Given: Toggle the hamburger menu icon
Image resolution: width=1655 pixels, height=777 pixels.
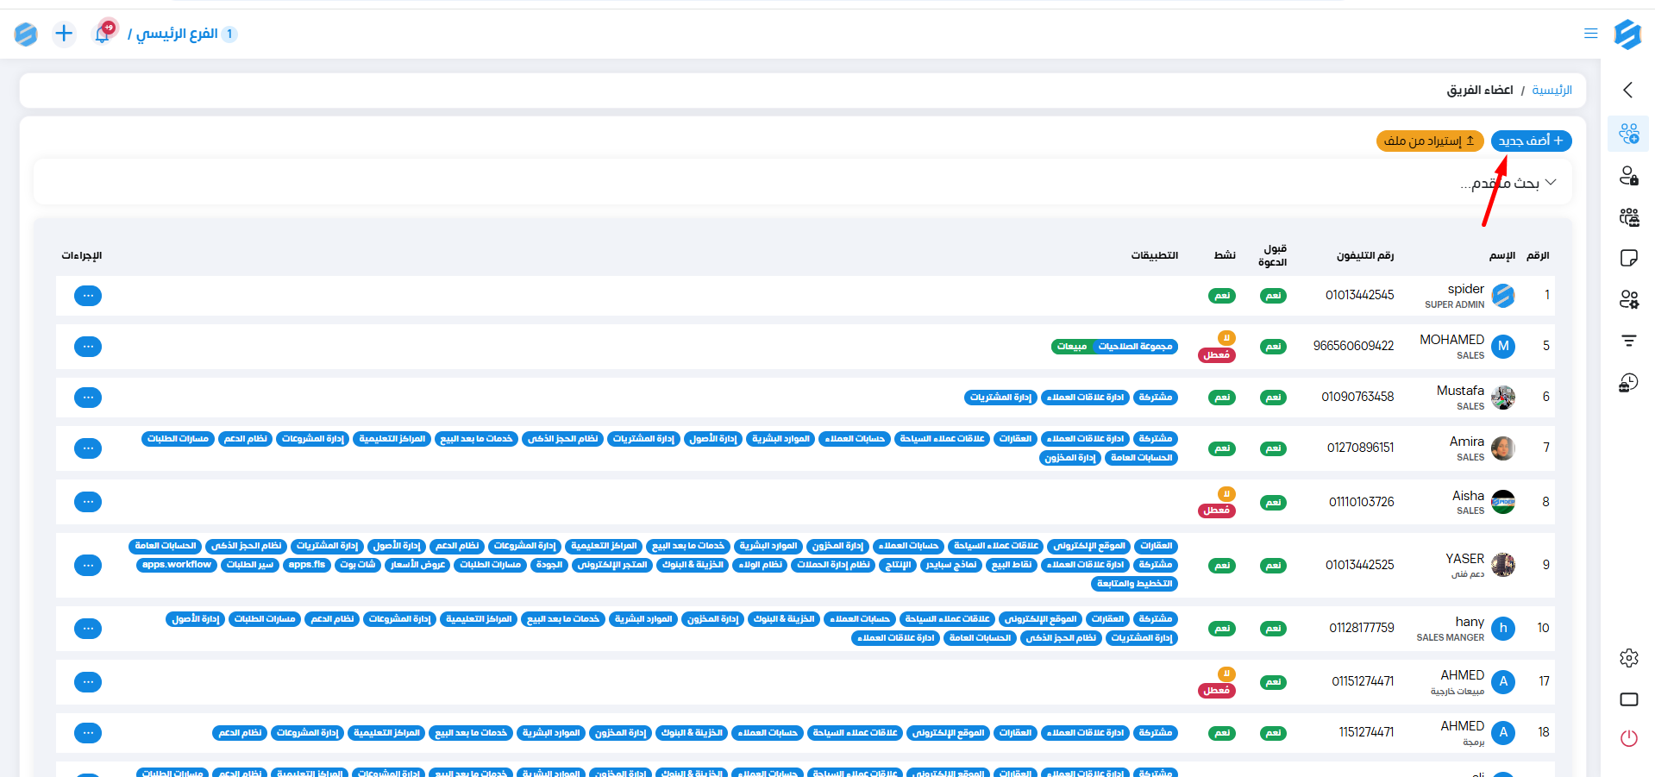Looking at the screenshot, I should 1590,34.
